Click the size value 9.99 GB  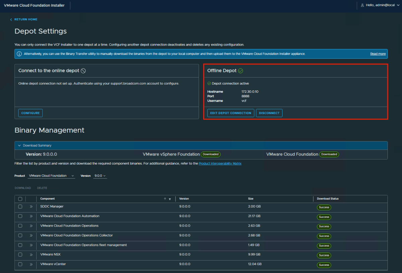(254, 255)
